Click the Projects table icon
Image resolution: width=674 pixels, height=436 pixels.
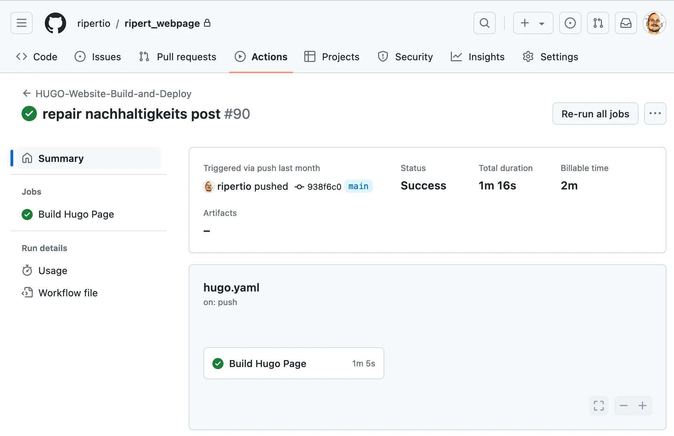click(309, 56)
